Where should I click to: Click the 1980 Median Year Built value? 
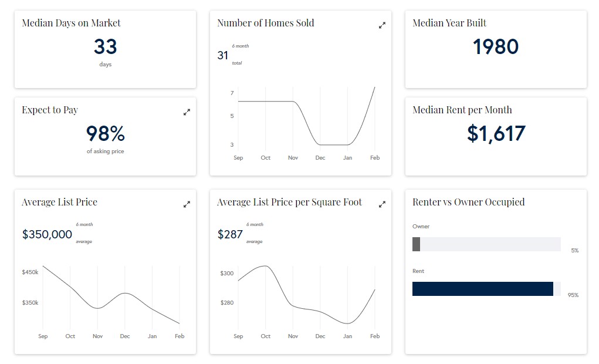click(496, 46)
